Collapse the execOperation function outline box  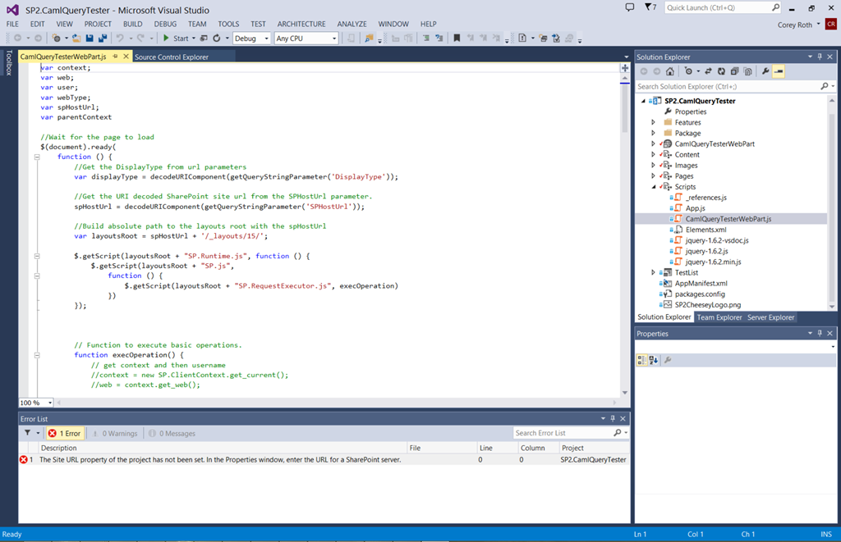[37, 355]
